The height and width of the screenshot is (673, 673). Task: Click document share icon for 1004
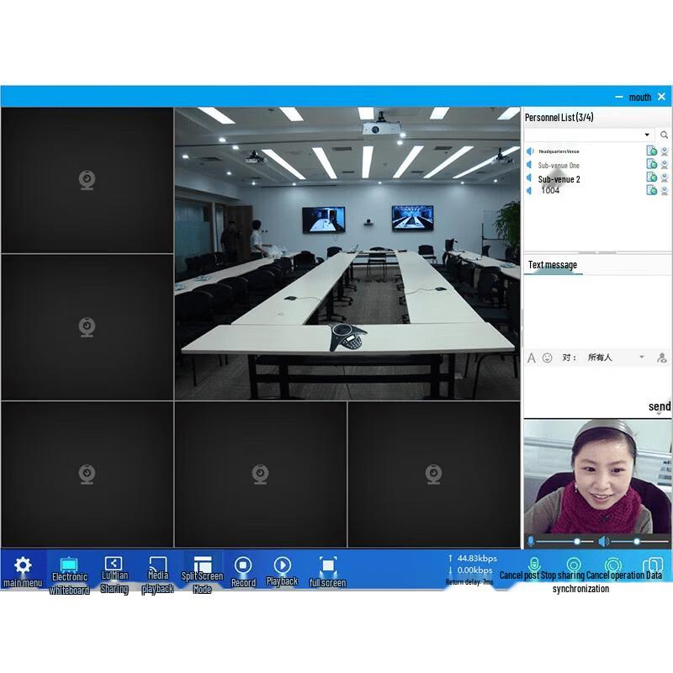(x=651, y=190)
